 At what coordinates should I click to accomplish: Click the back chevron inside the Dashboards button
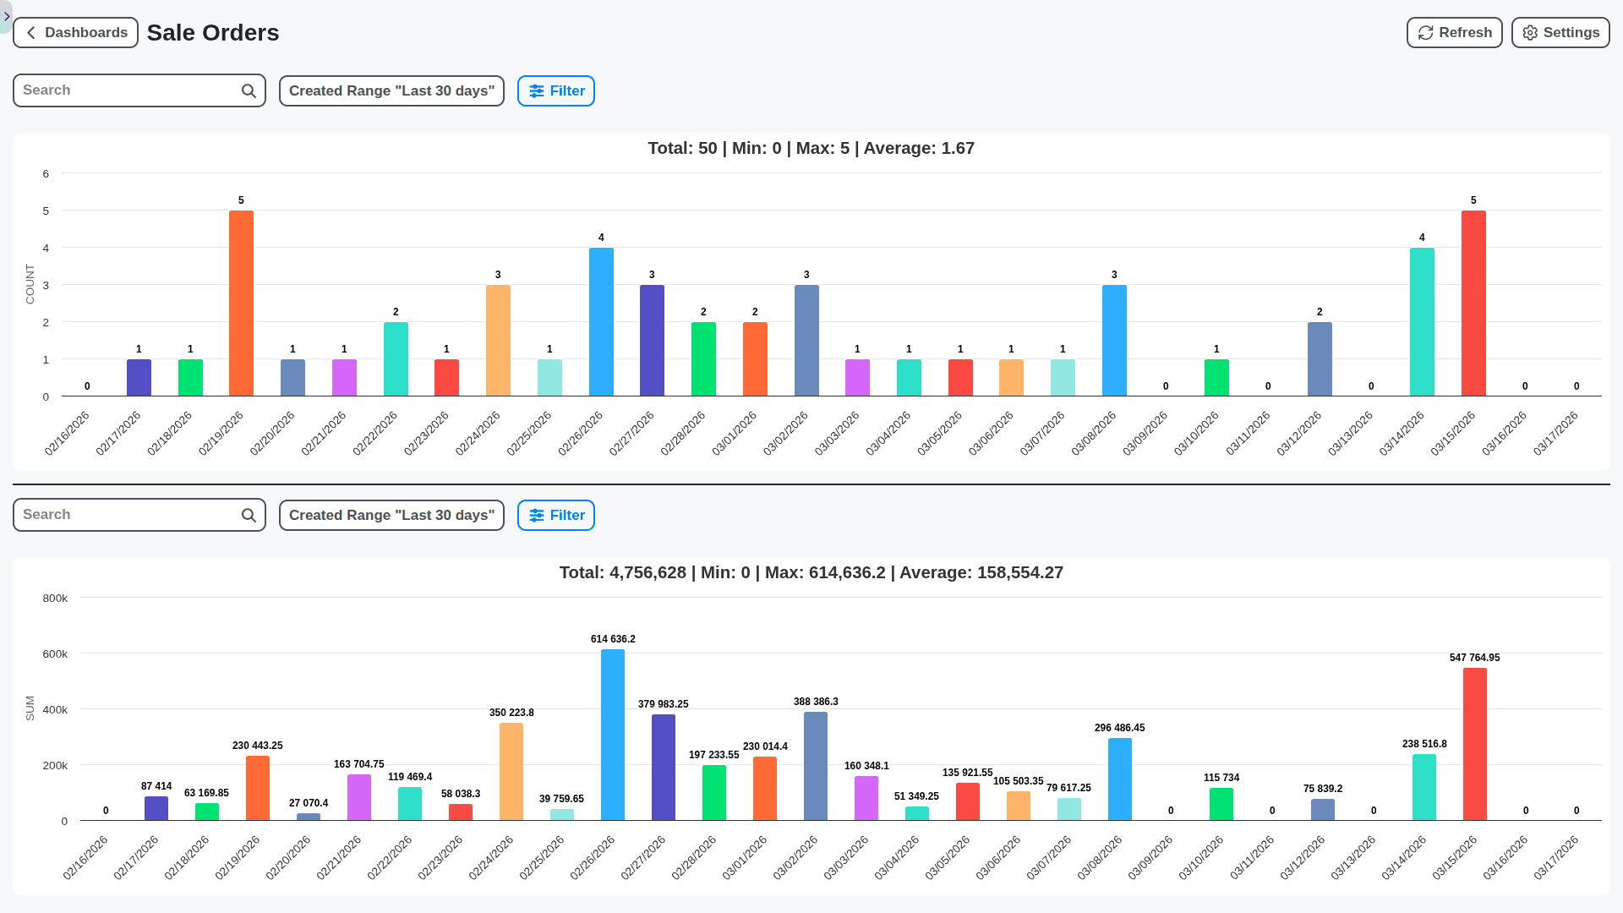30,32
